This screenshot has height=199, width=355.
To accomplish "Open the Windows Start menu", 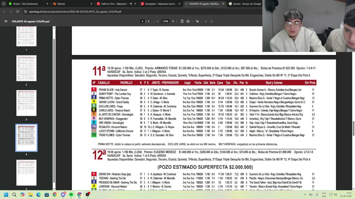I will [x=6, y=195].
